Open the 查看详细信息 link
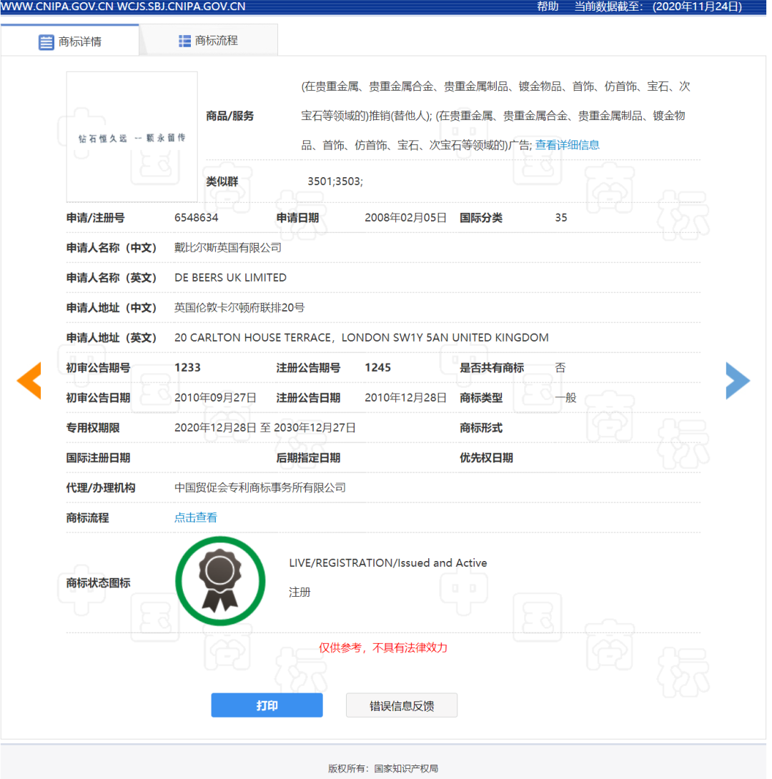772x779 pixels. point(568,144)
